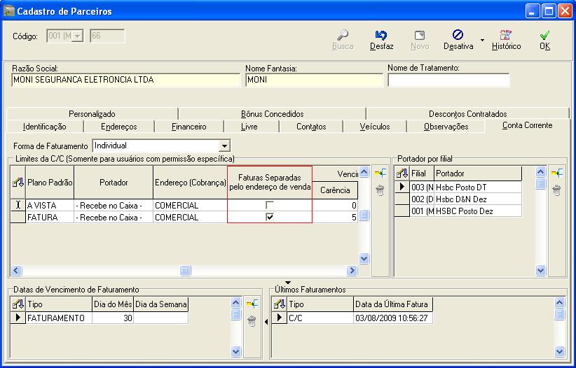Viewport: 576px width, 368px height.
Task: Click horizontal scrollbar right arrow in limits grid
Action: click(352, 271)
